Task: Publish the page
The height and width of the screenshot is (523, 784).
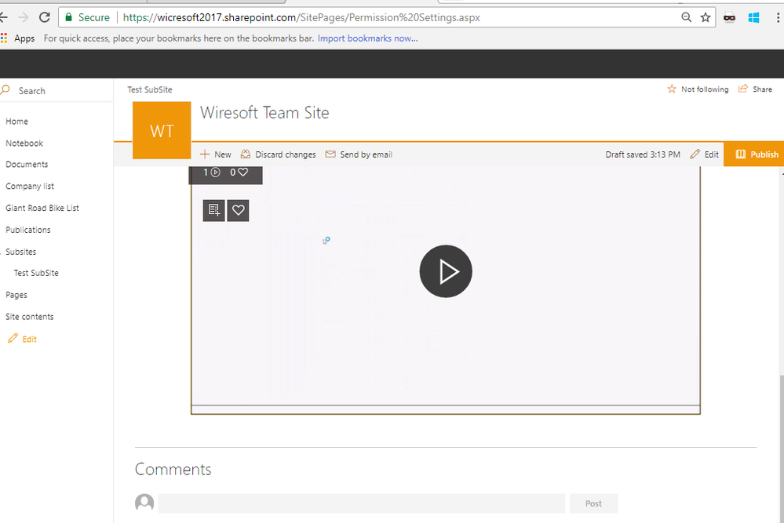Action: click(754, 154)
